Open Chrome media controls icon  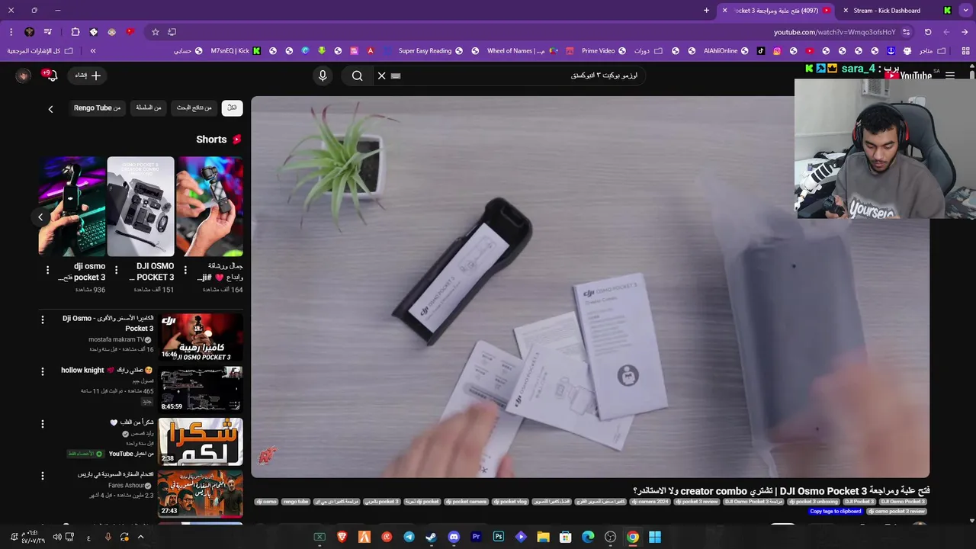click(x=48, y=32)
